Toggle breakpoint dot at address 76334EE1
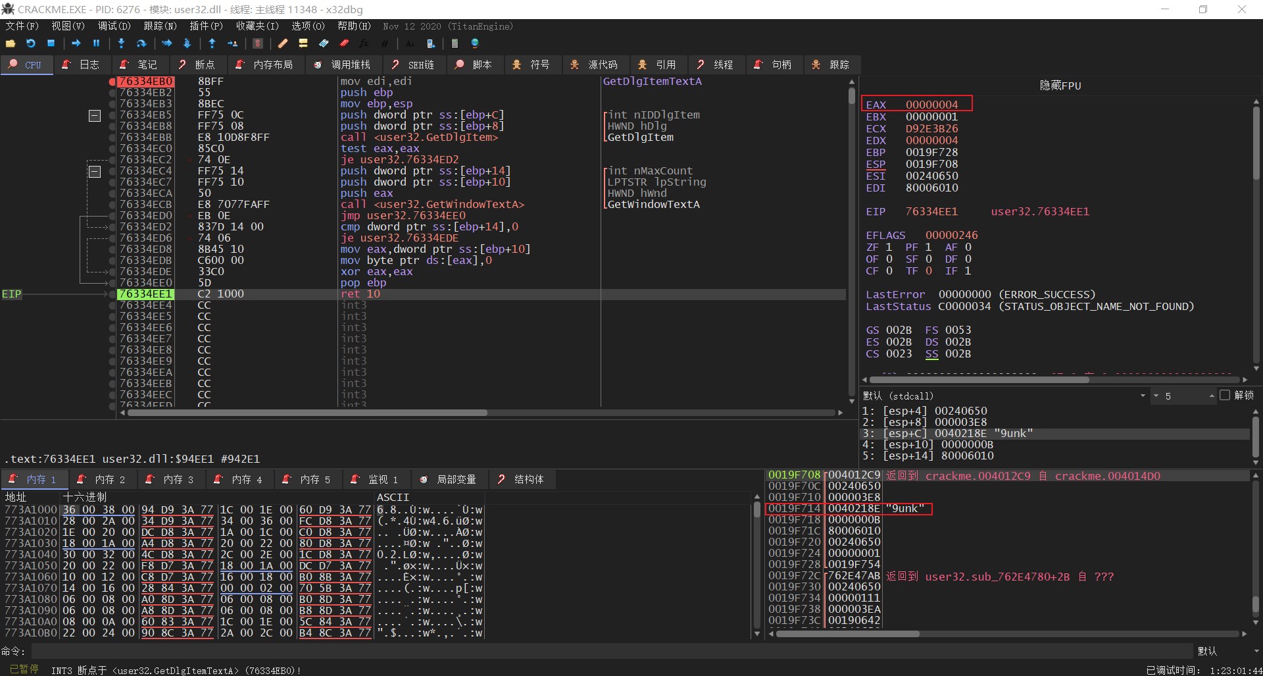 pyautogui.click(x=112, y=294)
